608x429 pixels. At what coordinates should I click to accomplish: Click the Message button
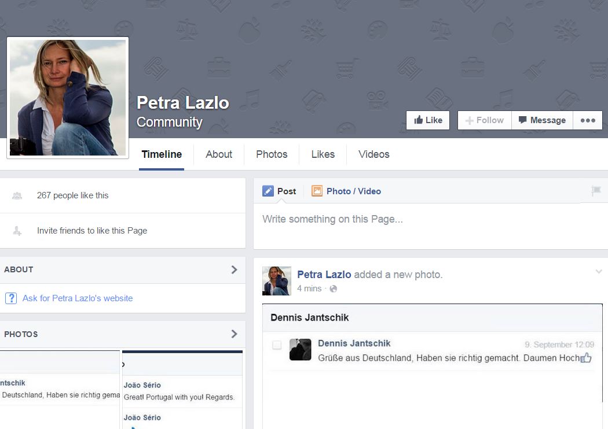(542, 120)
